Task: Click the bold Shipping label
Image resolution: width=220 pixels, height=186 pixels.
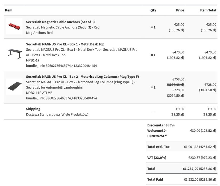Action: point(33,109)
